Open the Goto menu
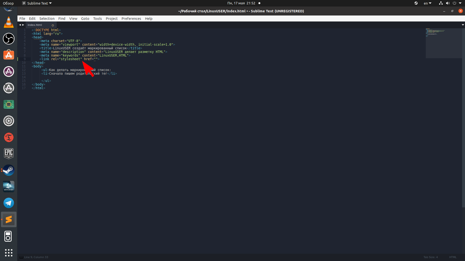Viewport: 465px width, 261px height. pos(85,19)
